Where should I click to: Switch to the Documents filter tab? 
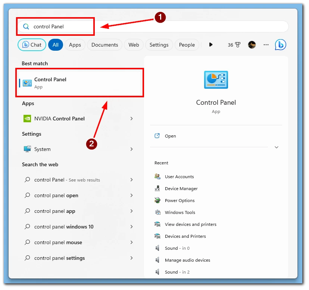point(104,45)
